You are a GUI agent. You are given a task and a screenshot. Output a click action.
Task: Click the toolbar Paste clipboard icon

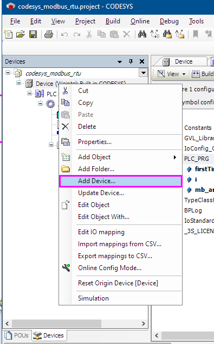click(x=114, y=34)
